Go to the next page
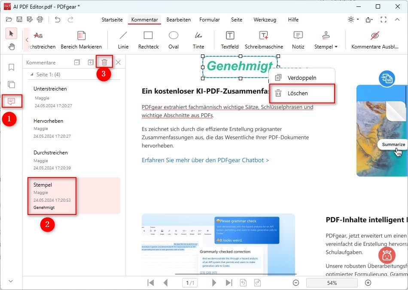Screen dimensions: 408x290 click(x=214, y=283)
